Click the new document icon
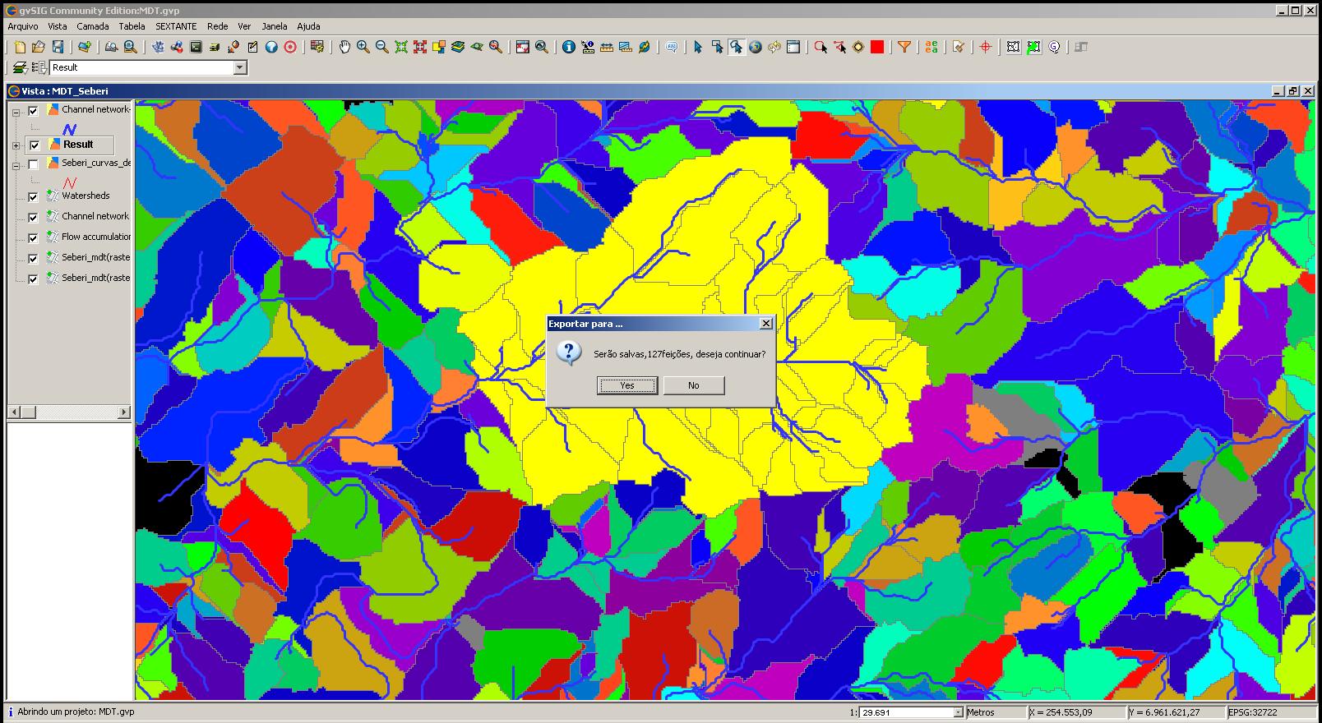The image size is (1322, 723). point(21,47)
